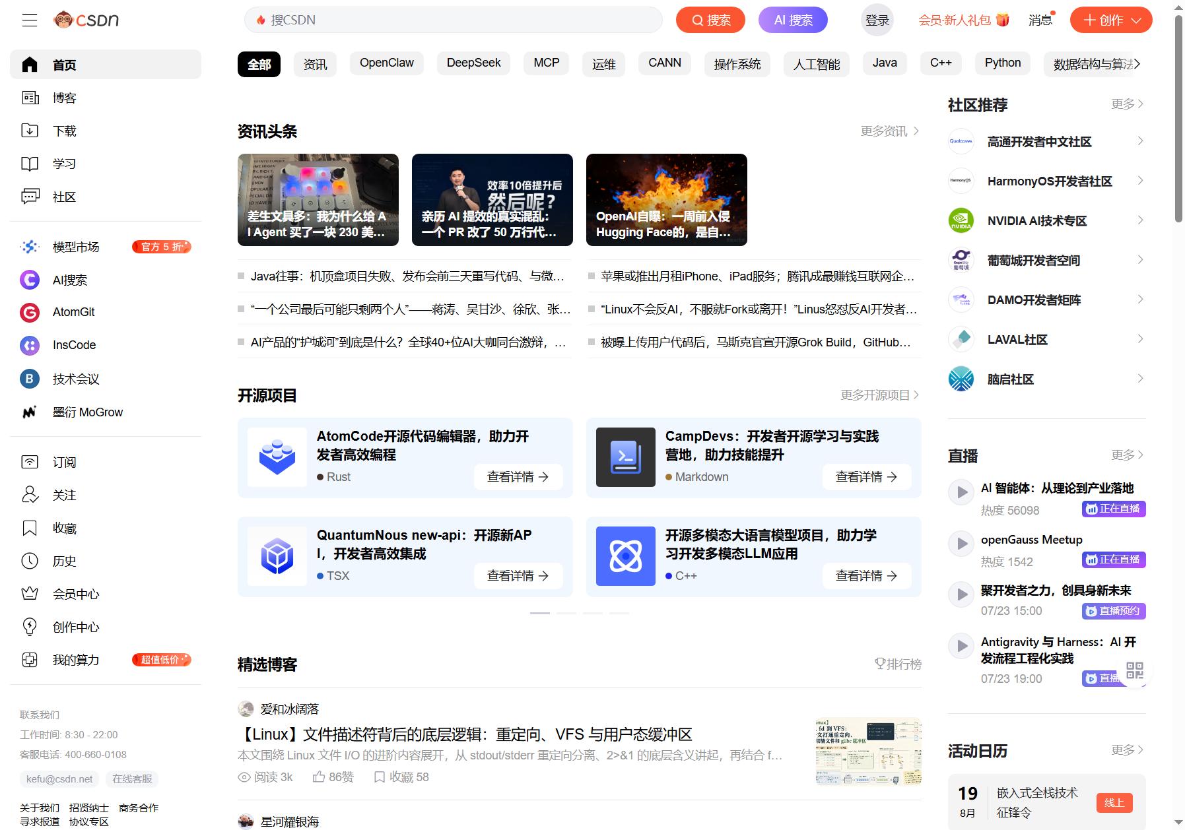This screenshot has width=1185, height=830.
Task: Click the 登录 button
Action: pyautogui.click(x=877, y=20)
